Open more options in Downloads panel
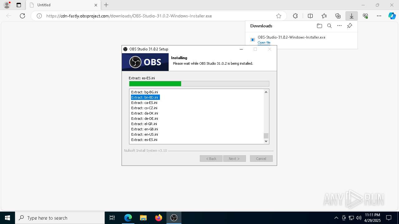399x224 pixels. pyautogui.click(x=339, y=26)
